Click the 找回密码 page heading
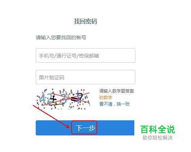191x152 pixels. [86, 21]
